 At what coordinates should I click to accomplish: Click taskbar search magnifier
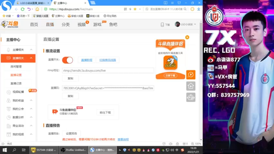point(14,150)
